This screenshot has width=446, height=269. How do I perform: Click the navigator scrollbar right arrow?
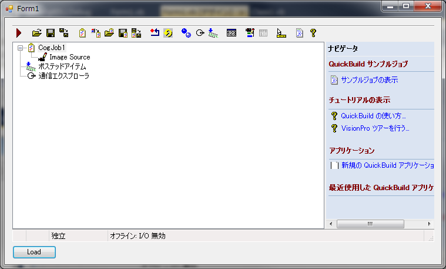tap(429, 224)
